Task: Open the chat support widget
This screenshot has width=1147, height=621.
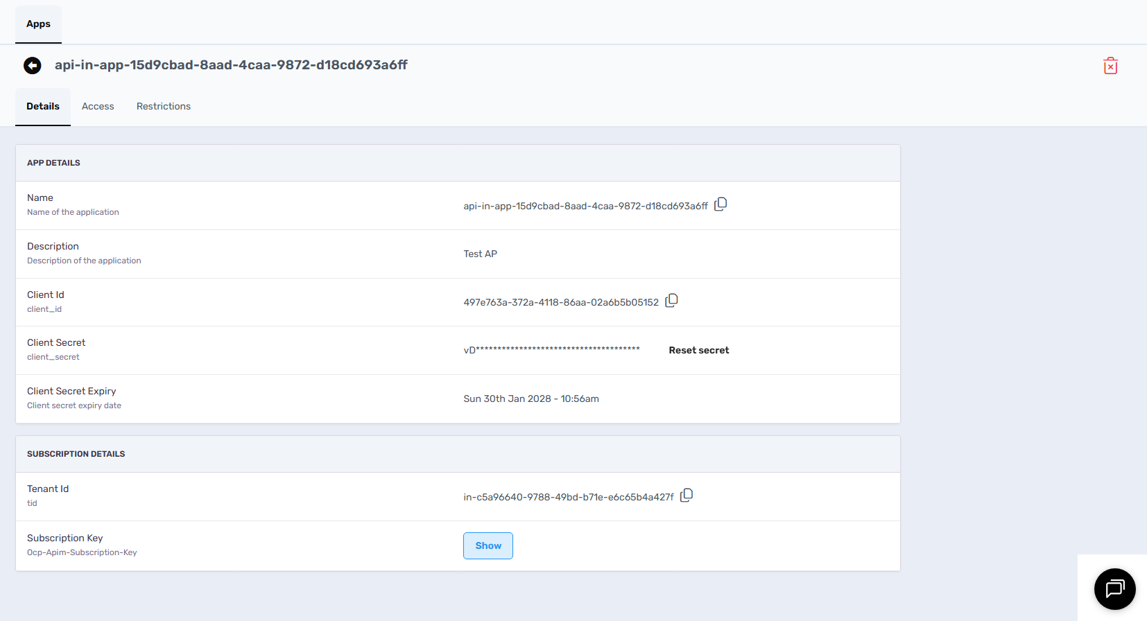Action: 1114,589
